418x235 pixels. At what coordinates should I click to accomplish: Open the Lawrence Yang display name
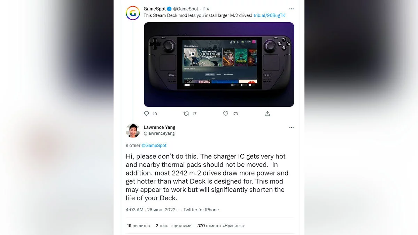(160, 127)
